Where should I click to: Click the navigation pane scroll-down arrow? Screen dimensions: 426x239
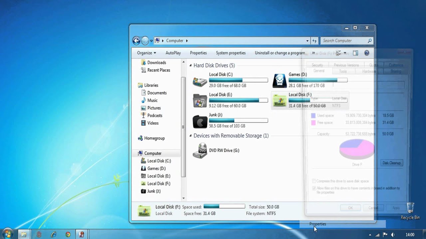pyautogui.click(x=183, y=198)
